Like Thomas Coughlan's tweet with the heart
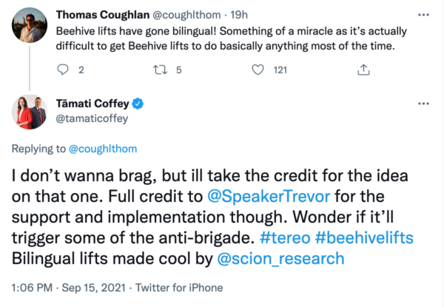 258,70
